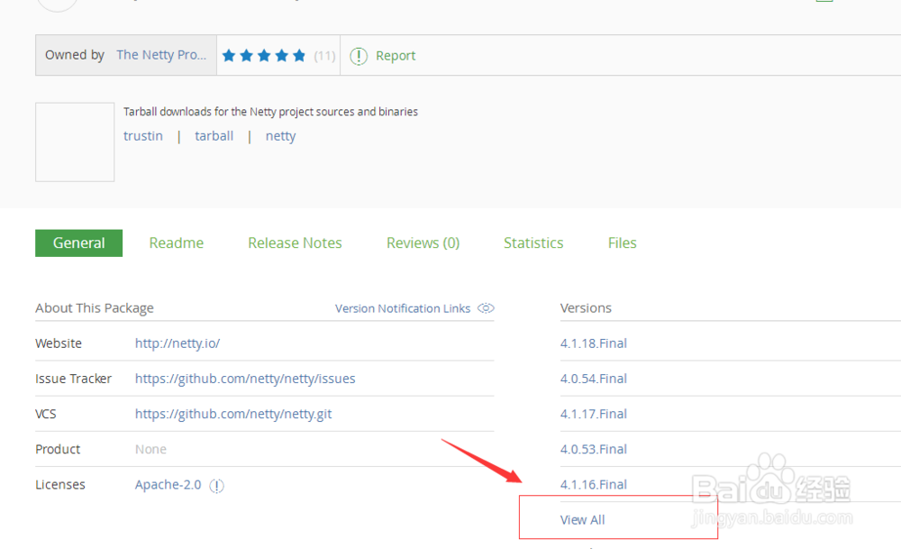Click the Report exclamation icon
901x549 pixels.
[x=359, y=56]
